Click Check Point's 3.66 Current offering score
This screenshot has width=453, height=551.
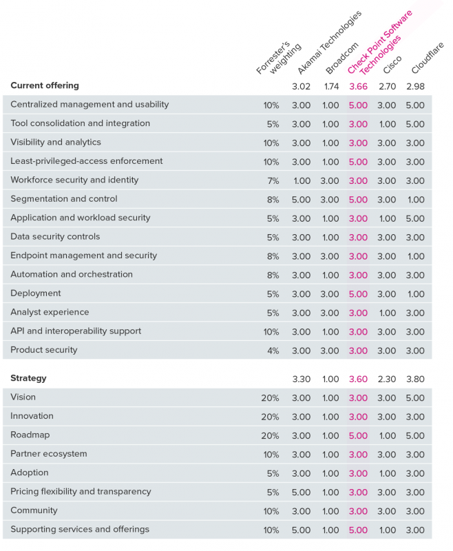(358, 87)
